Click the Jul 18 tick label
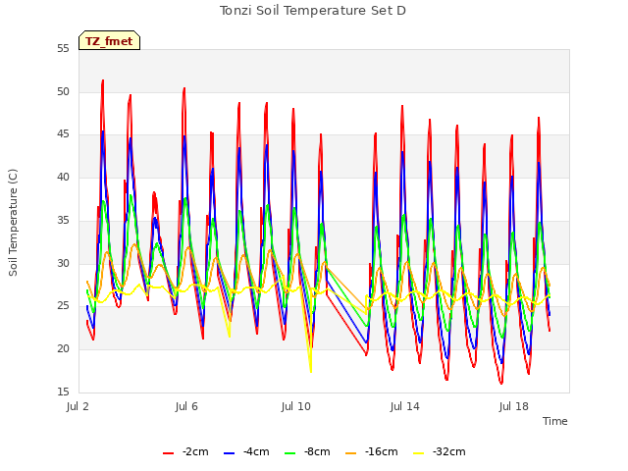This screenshot has height=471, width=628. coord(514,406)
